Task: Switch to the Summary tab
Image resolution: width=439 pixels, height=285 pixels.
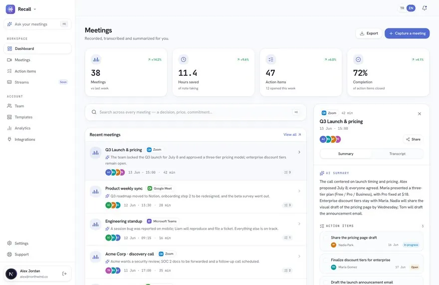Action: tap(346, 154)
